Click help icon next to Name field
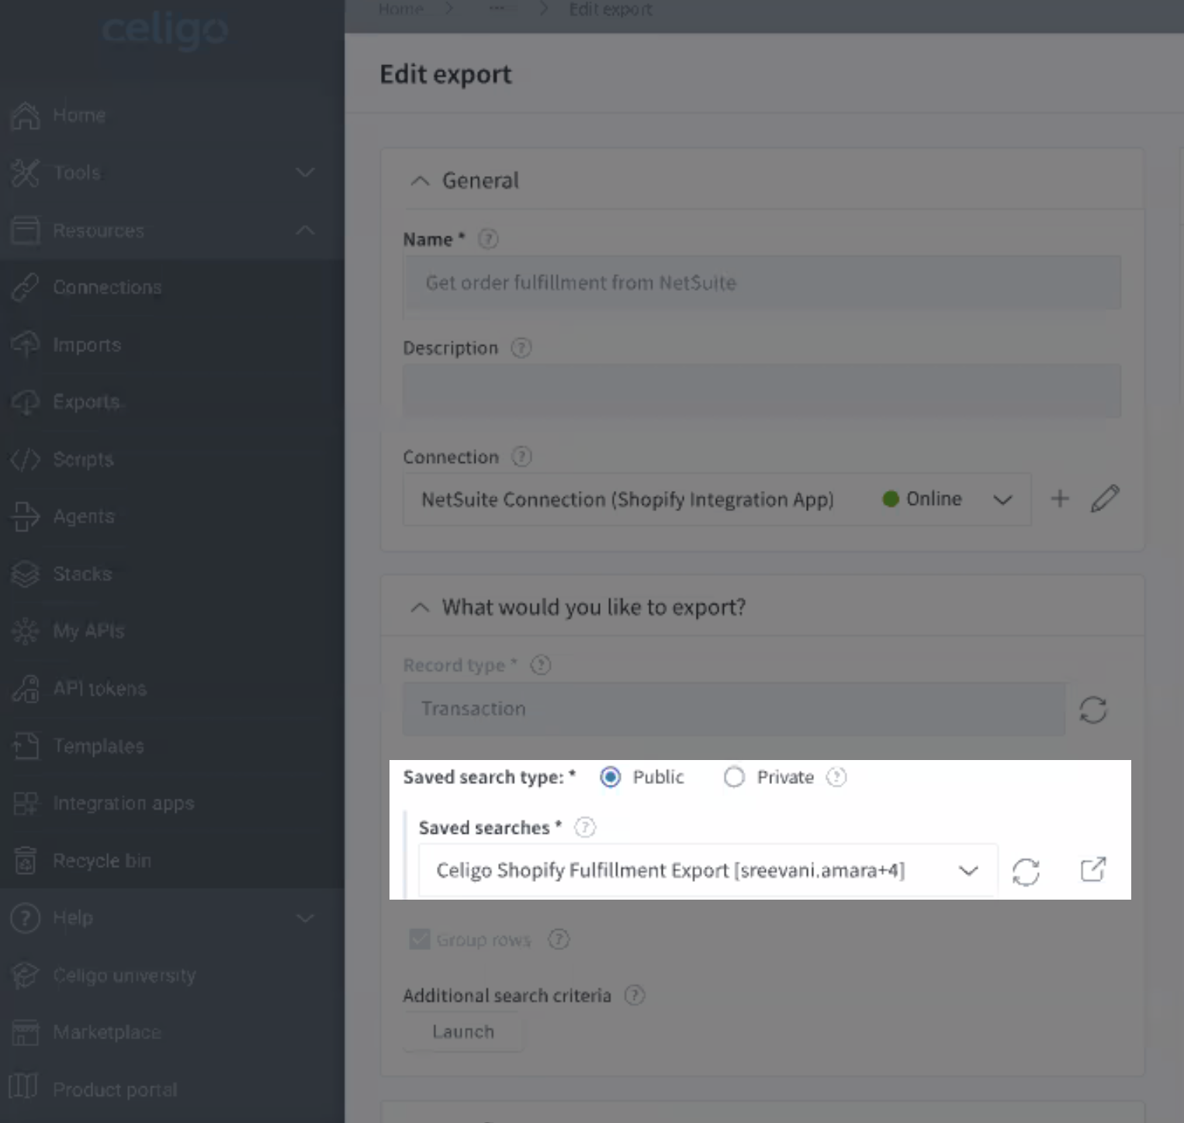Viewport: 1184px width, 1123px height. [488, 239]
